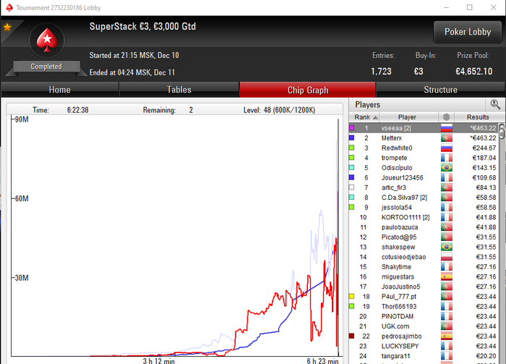
Task: Click cyan swatch beside Odiscípulo
Action: coord(352,168)
